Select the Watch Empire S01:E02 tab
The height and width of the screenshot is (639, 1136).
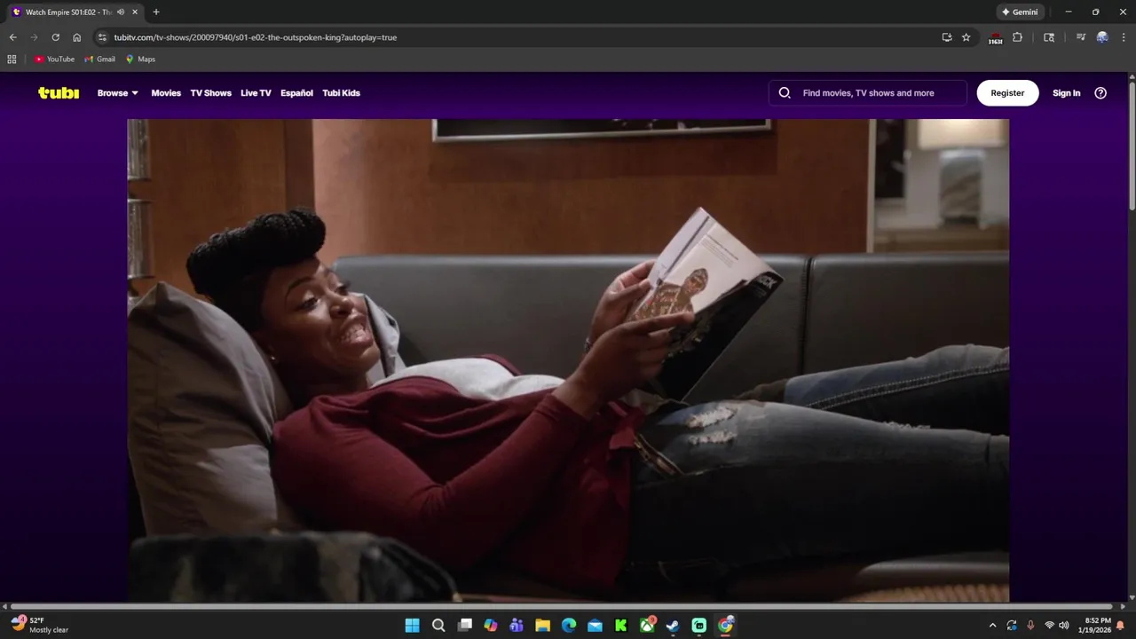[x=75, y=12]
